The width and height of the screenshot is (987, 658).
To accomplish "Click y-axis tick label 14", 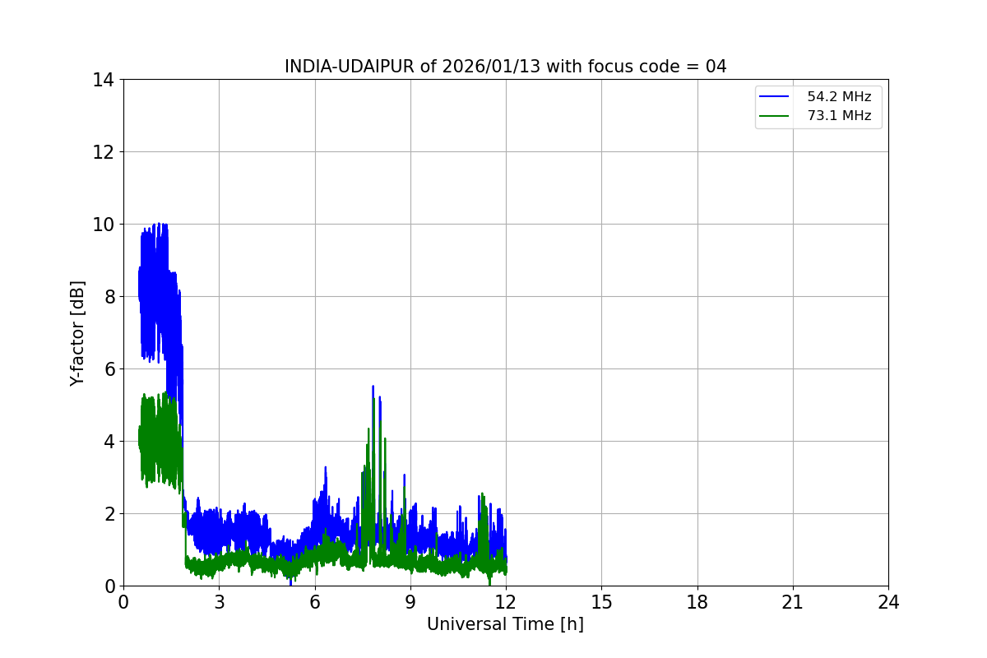I will (x=104, y=80).
